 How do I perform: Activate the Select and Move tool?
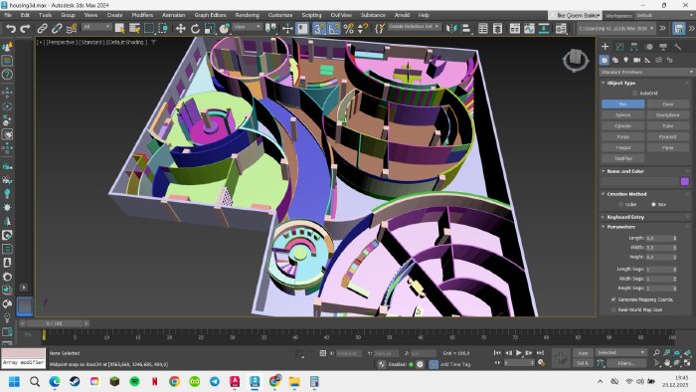tap(181, 29)
